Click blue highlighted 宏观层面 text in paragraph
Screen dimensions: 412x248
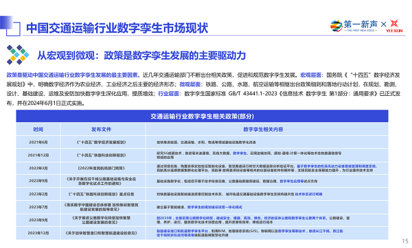310,75
